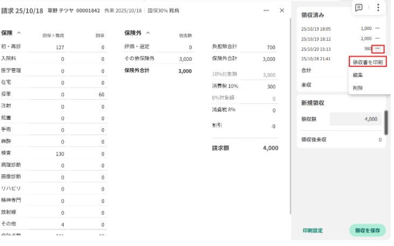Collapse the 保険外 section
This screenshot has height=246, width=394.
coord(148,33)
